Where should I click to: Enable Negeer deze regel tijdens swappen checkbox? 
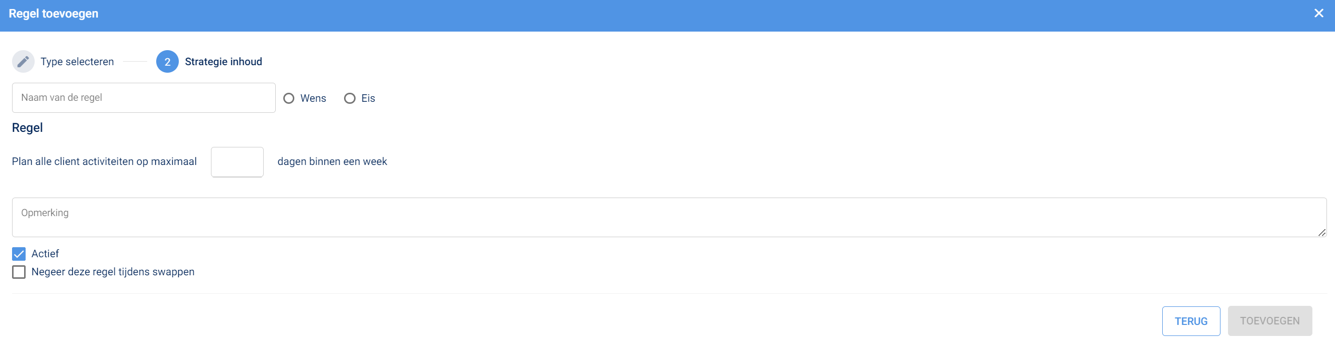19,272
